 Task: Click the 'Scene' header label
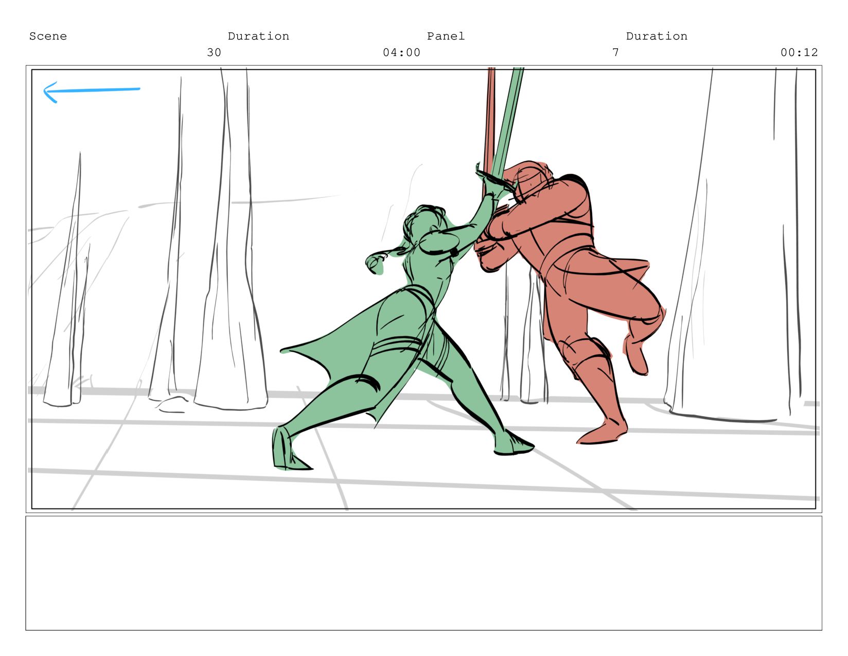(48, 36)
